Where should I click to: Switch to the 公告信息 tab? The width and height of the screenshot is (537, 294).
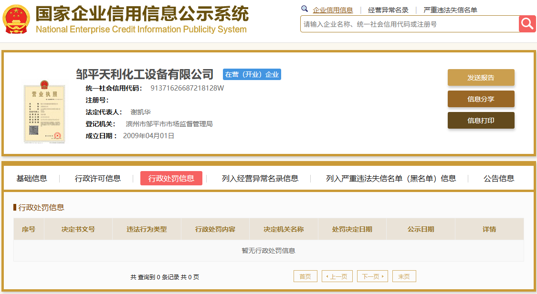point(499,179)
